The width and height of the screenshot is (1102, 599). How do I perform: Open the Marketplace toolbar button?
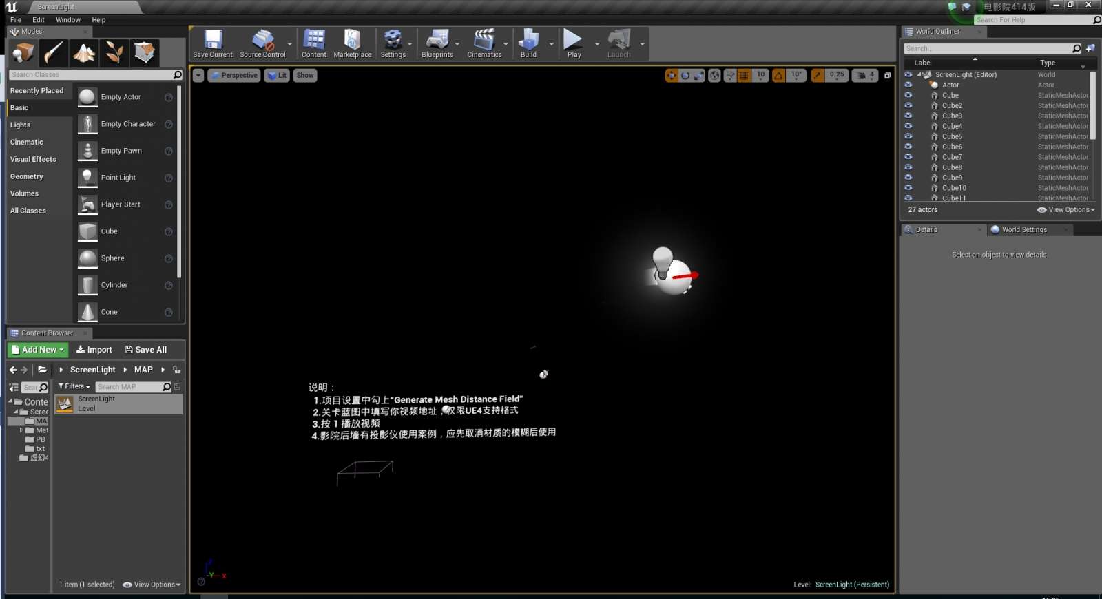click(x=352, y=44)
